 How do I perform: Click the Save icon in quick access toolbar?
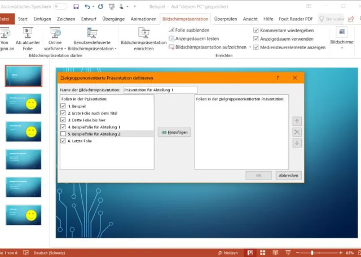pyautogui.click(x=76, y=6)
